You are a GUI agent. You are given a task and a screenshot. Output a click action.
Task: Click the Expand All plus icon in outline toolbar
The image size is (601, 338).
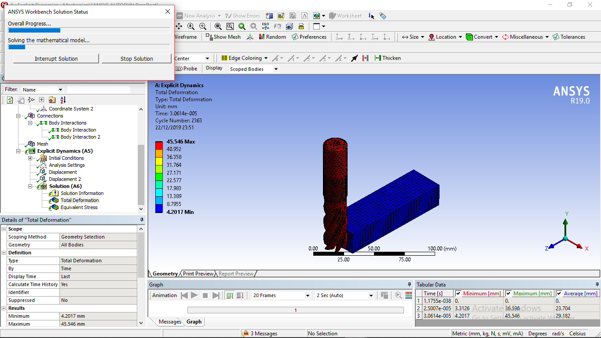point(41,100)
